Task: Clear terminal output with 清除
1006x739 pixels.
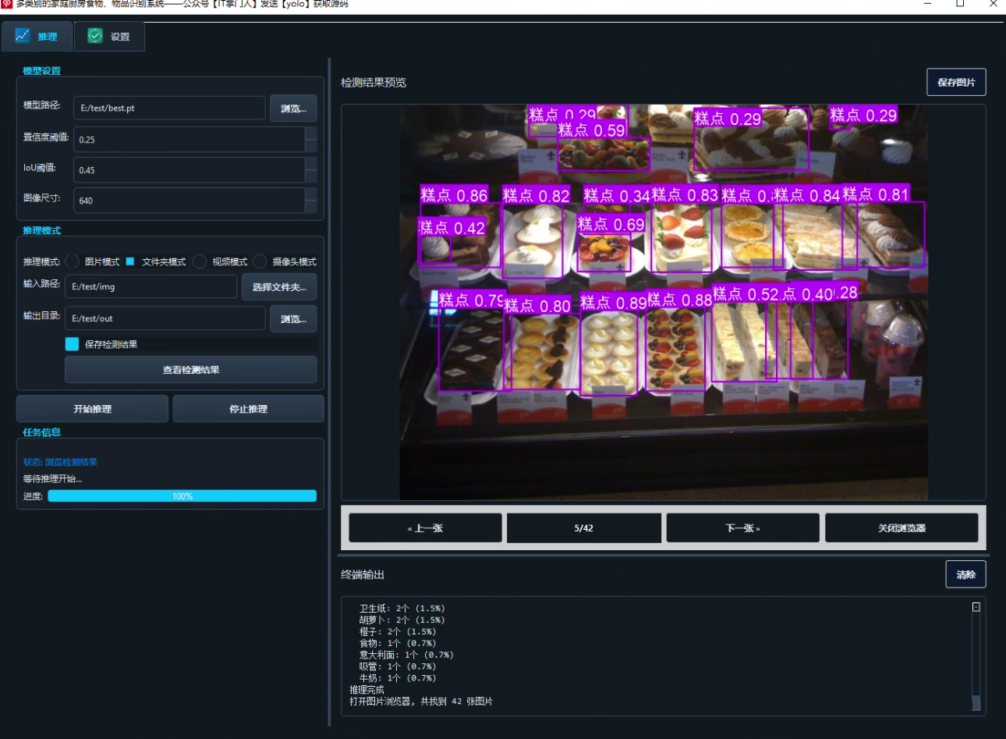Action: pyautogui.click(x=965, y=574)
